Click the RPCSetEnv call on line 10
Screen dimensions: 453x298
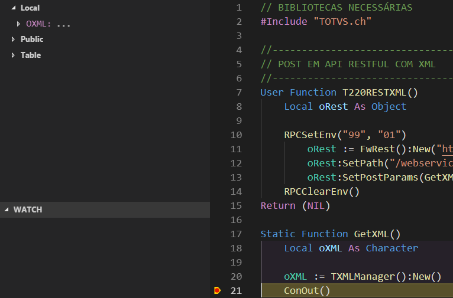pos(345,135)
